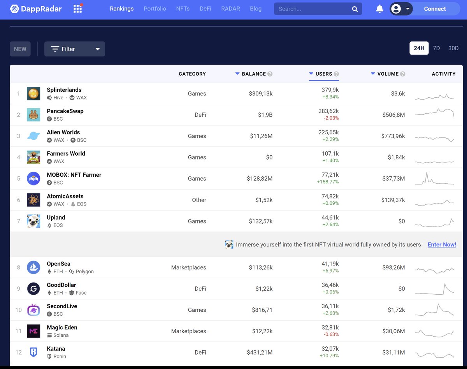
Task: Click the search magnifier icon
Action: coord(355,9)
